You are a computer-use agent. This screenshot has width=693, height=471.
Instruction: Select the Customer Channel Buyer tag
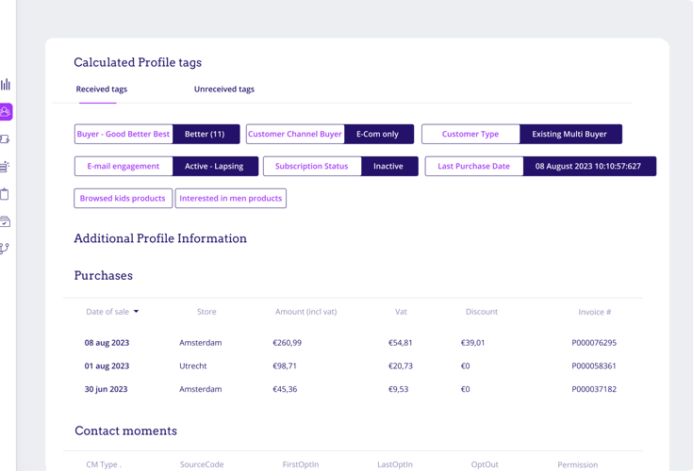coord(295,135)
